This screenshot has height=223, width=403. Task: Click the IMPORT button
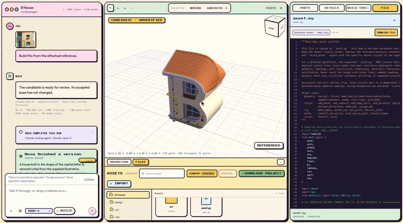[x=119, y=184]
